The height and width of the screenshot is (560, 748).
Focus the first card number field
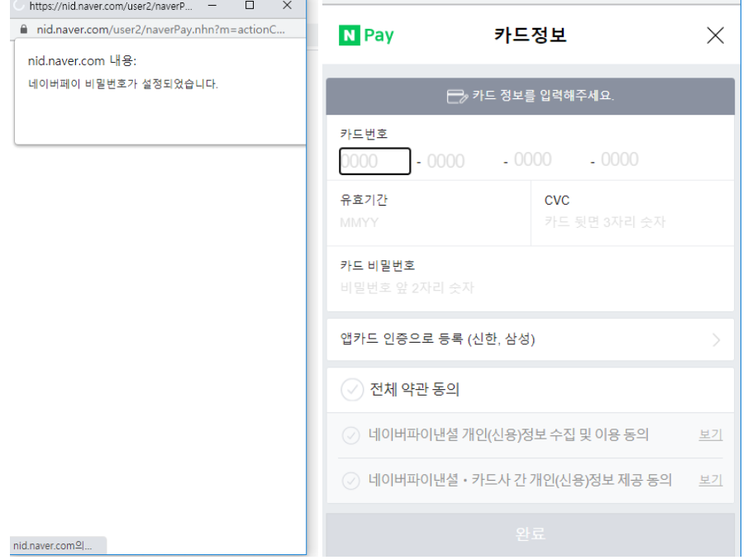pyautogui.click(x=375, y=162)
